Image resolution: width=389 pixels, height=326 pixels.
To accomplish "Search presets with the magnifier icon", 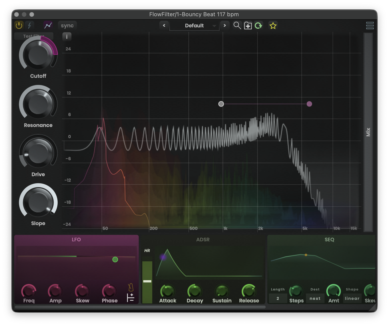I will click(237, 26).
